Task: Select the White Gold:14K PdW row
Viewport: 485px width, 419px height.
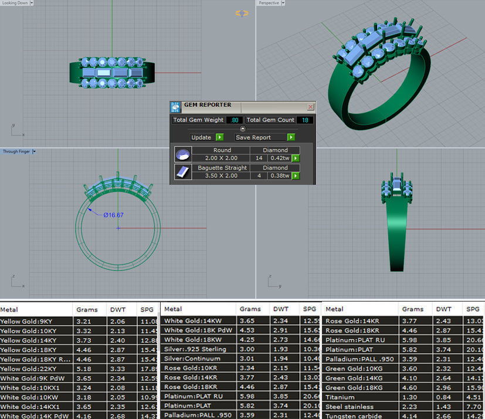Action: 79,416
